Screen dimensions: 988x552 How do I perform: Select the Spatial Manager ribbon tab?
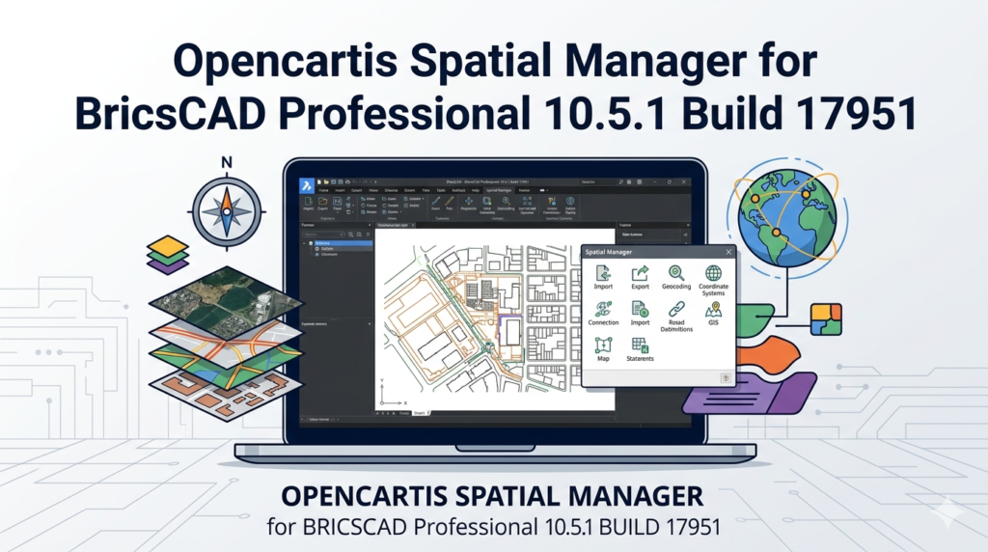point(499,190)
